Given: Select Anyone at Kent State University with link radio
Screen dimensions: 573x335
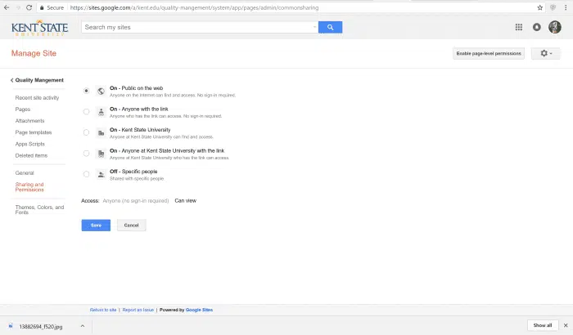Looking at the screenshot, I should (86, 154).
